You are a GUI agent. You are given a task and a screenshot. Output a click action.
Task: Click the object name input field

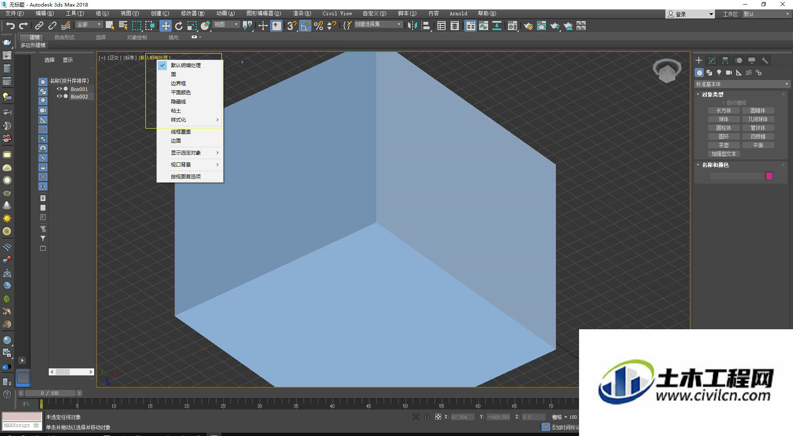(737, 176)
